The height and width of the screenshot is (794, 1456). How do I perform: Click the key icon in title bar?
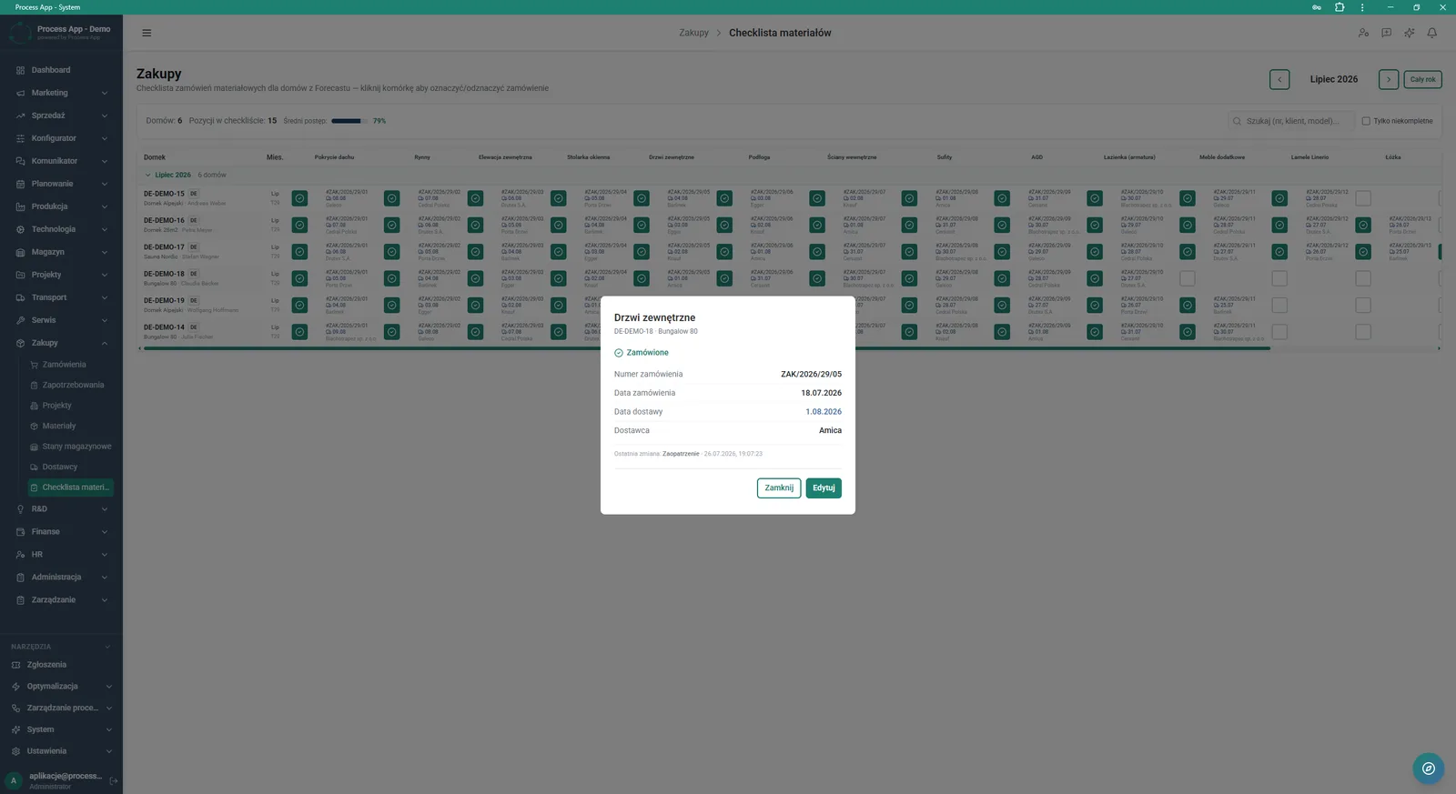[1316, 7]
